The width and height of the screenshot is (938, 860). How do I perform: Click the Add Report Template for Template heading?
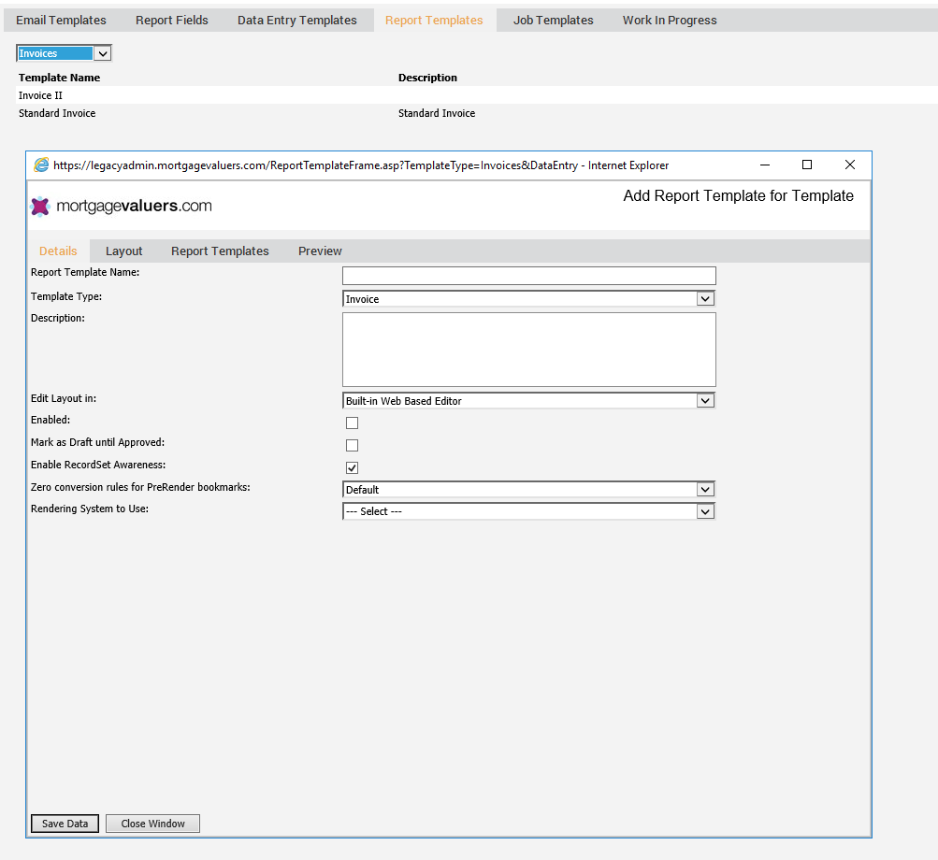(x=738, y=196)
